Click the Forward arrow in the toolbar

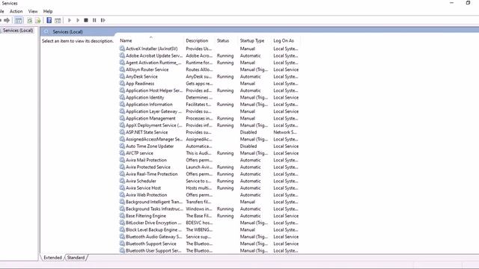pos(7,20)
